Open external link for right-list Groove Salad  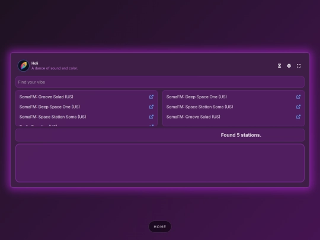click(x=298, y=117)
